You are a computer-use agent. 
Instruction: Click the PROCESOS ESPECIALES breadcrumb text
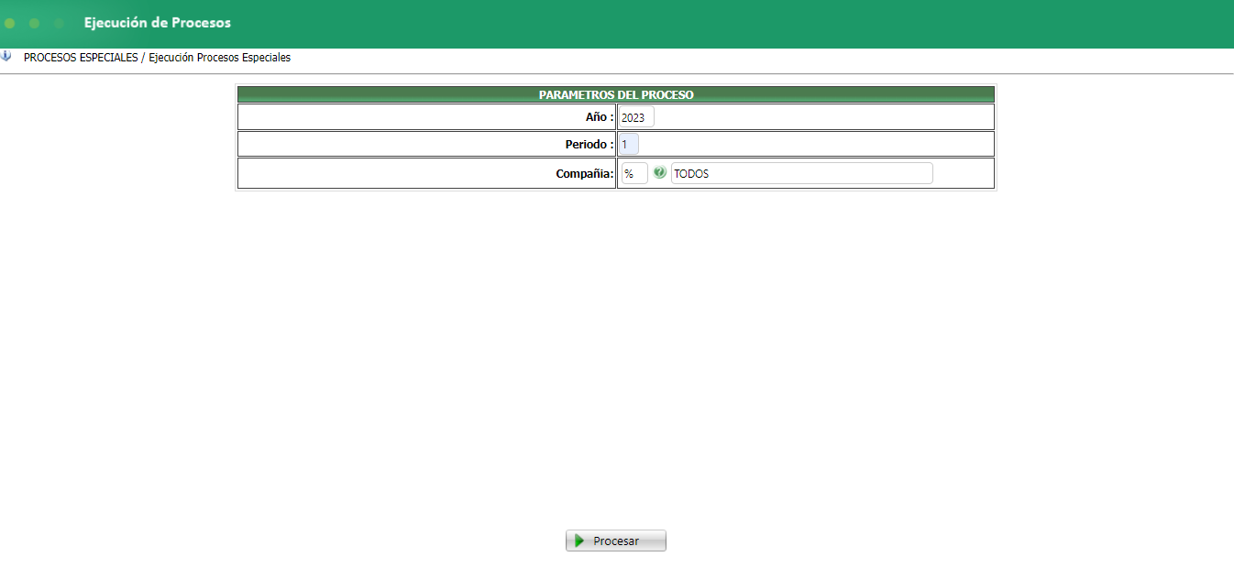(81, 58)
